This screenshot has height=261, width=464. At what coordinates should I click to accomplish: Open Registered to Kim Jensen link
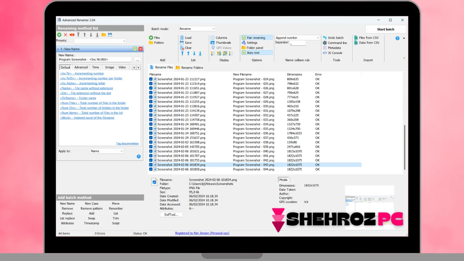click(x=202, y=233)
